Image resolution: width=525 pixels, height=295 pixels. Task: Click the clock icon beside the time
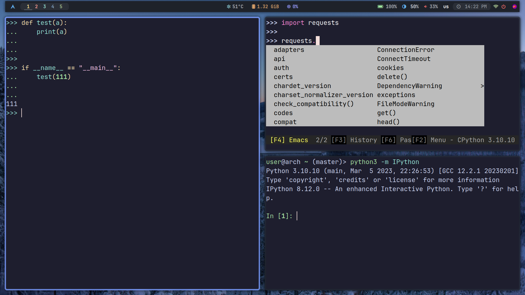coord(459,7)
